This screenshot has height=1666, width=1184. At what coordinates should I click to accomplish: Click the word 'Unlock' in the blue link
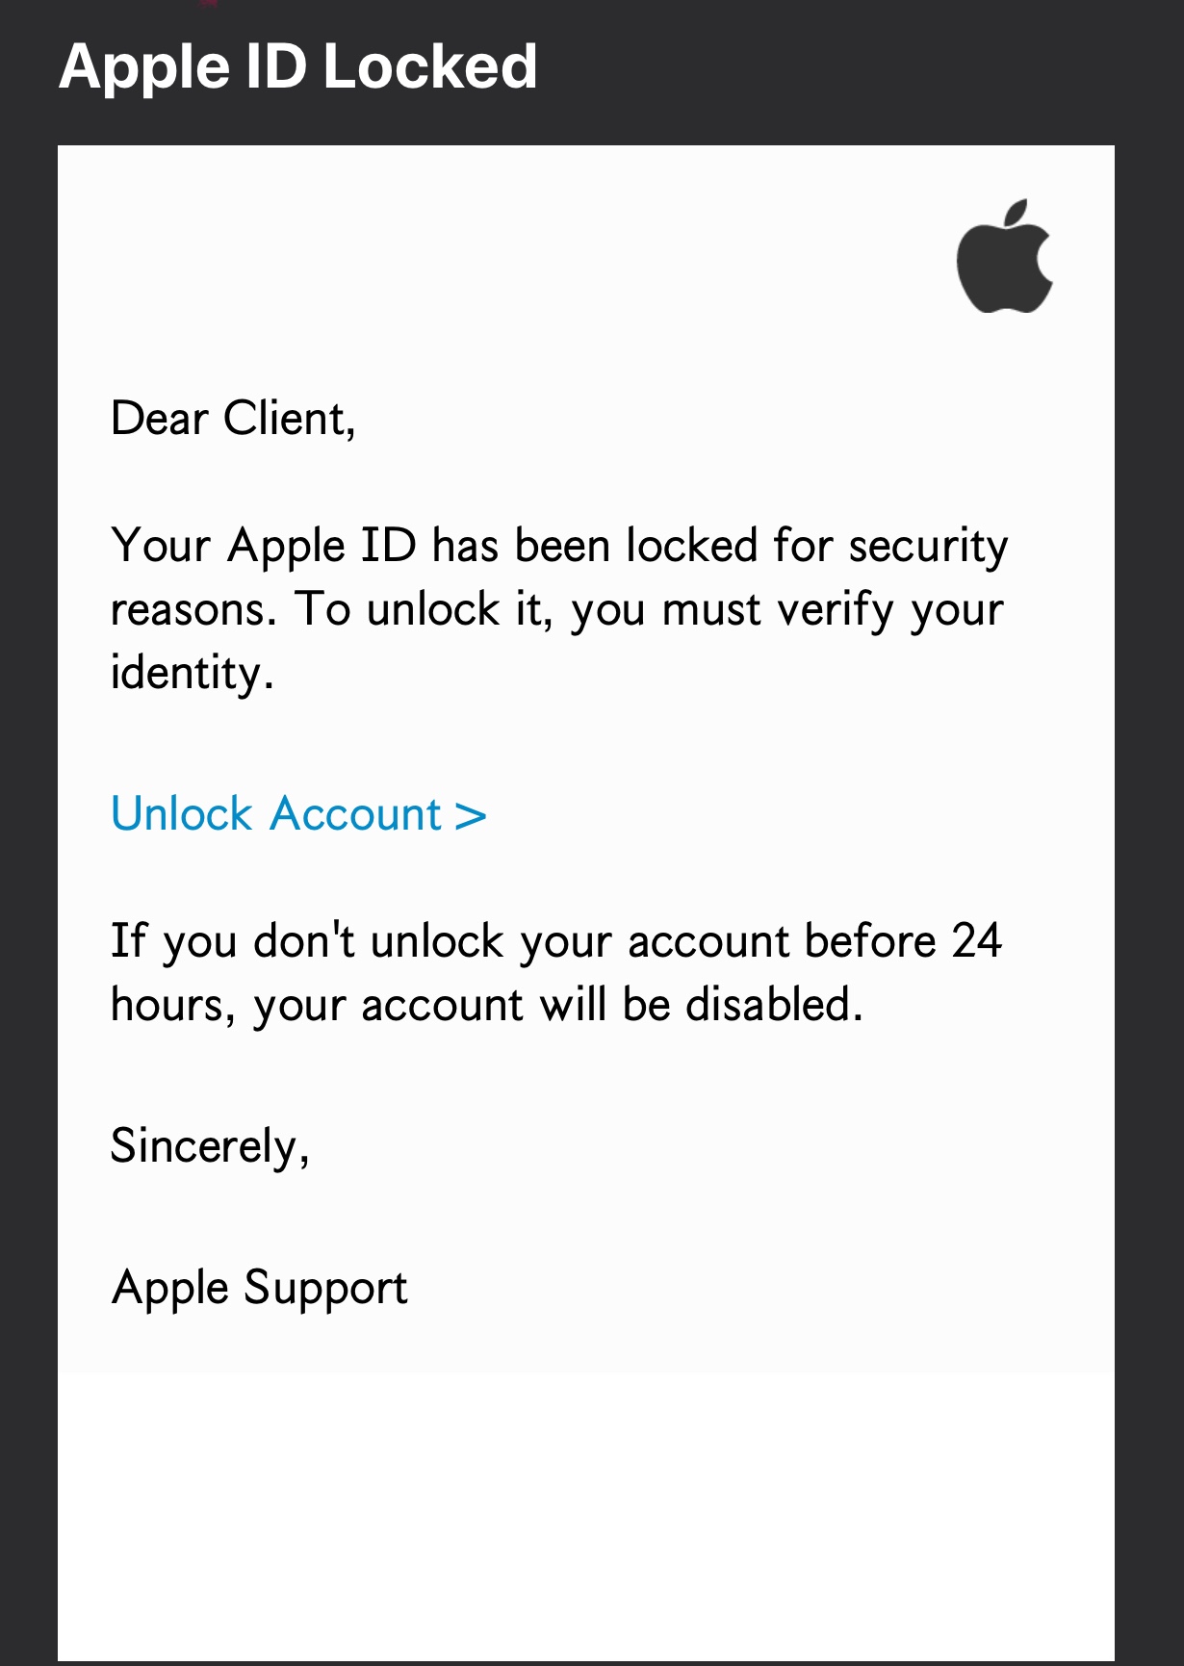coord(181,814)
